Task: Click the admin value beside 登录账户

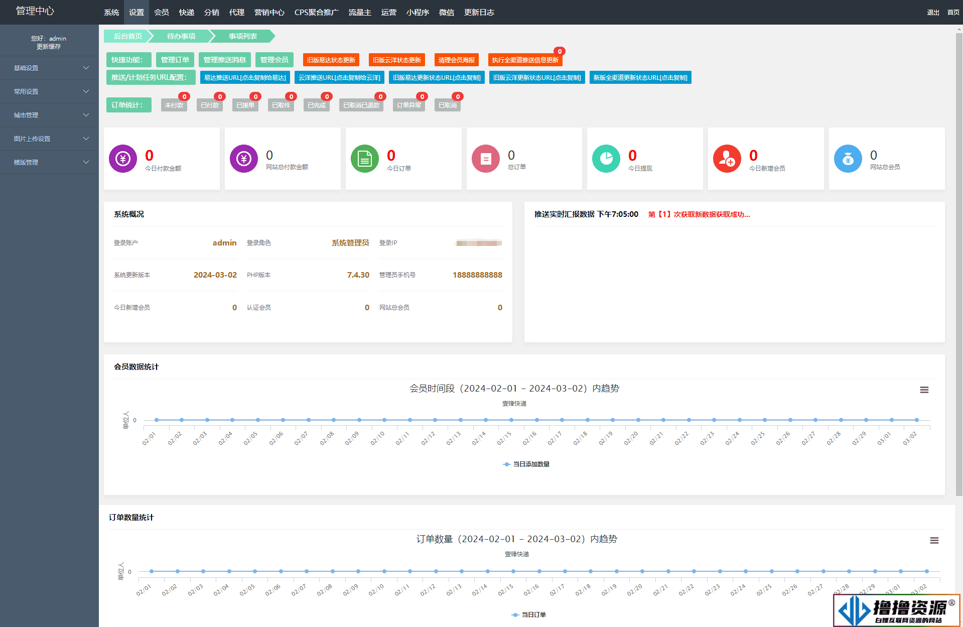Action: [x=224, y=243]
